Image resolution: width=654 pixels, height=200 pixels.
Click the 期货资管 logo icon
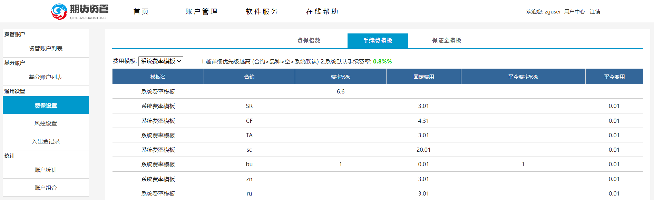pos(59,11)
